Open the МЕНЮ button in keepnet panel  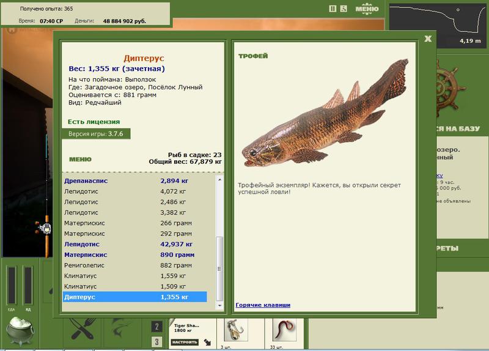tap(80, 160)
